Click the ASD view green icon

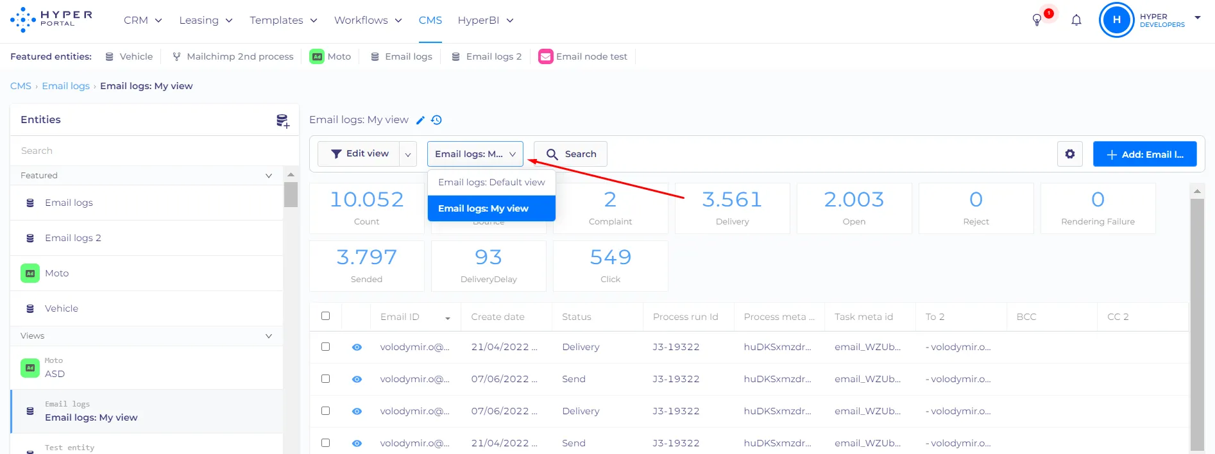click(30, 368)
